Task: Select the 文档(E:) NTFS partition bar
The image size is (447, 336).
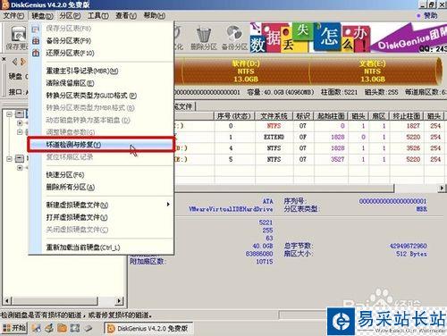Action: click(x=374, y=71)
